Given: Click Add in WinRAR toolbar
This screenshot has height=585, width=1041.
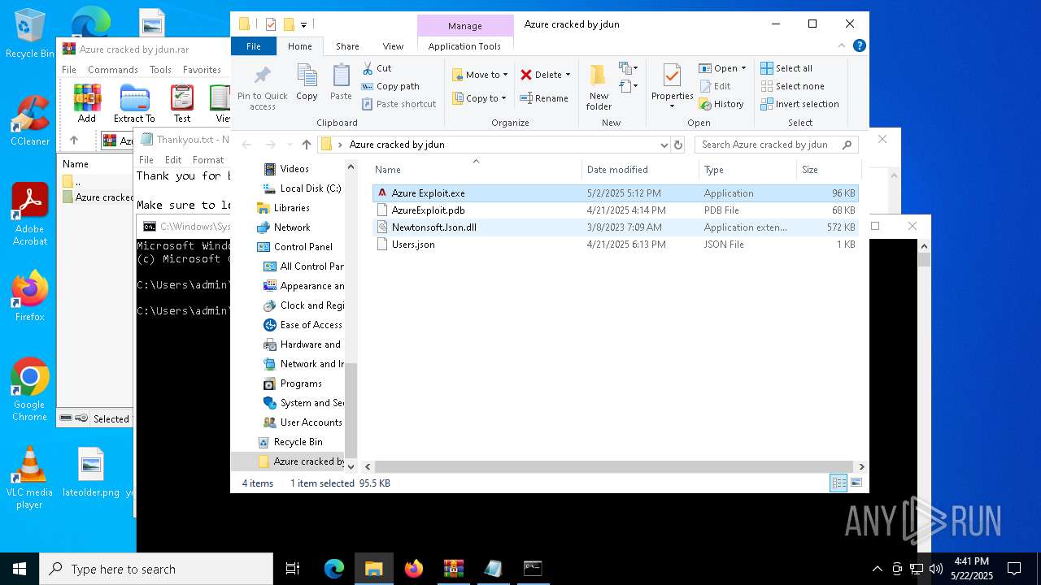Looking at the screenshot, I should pos(87,103).
